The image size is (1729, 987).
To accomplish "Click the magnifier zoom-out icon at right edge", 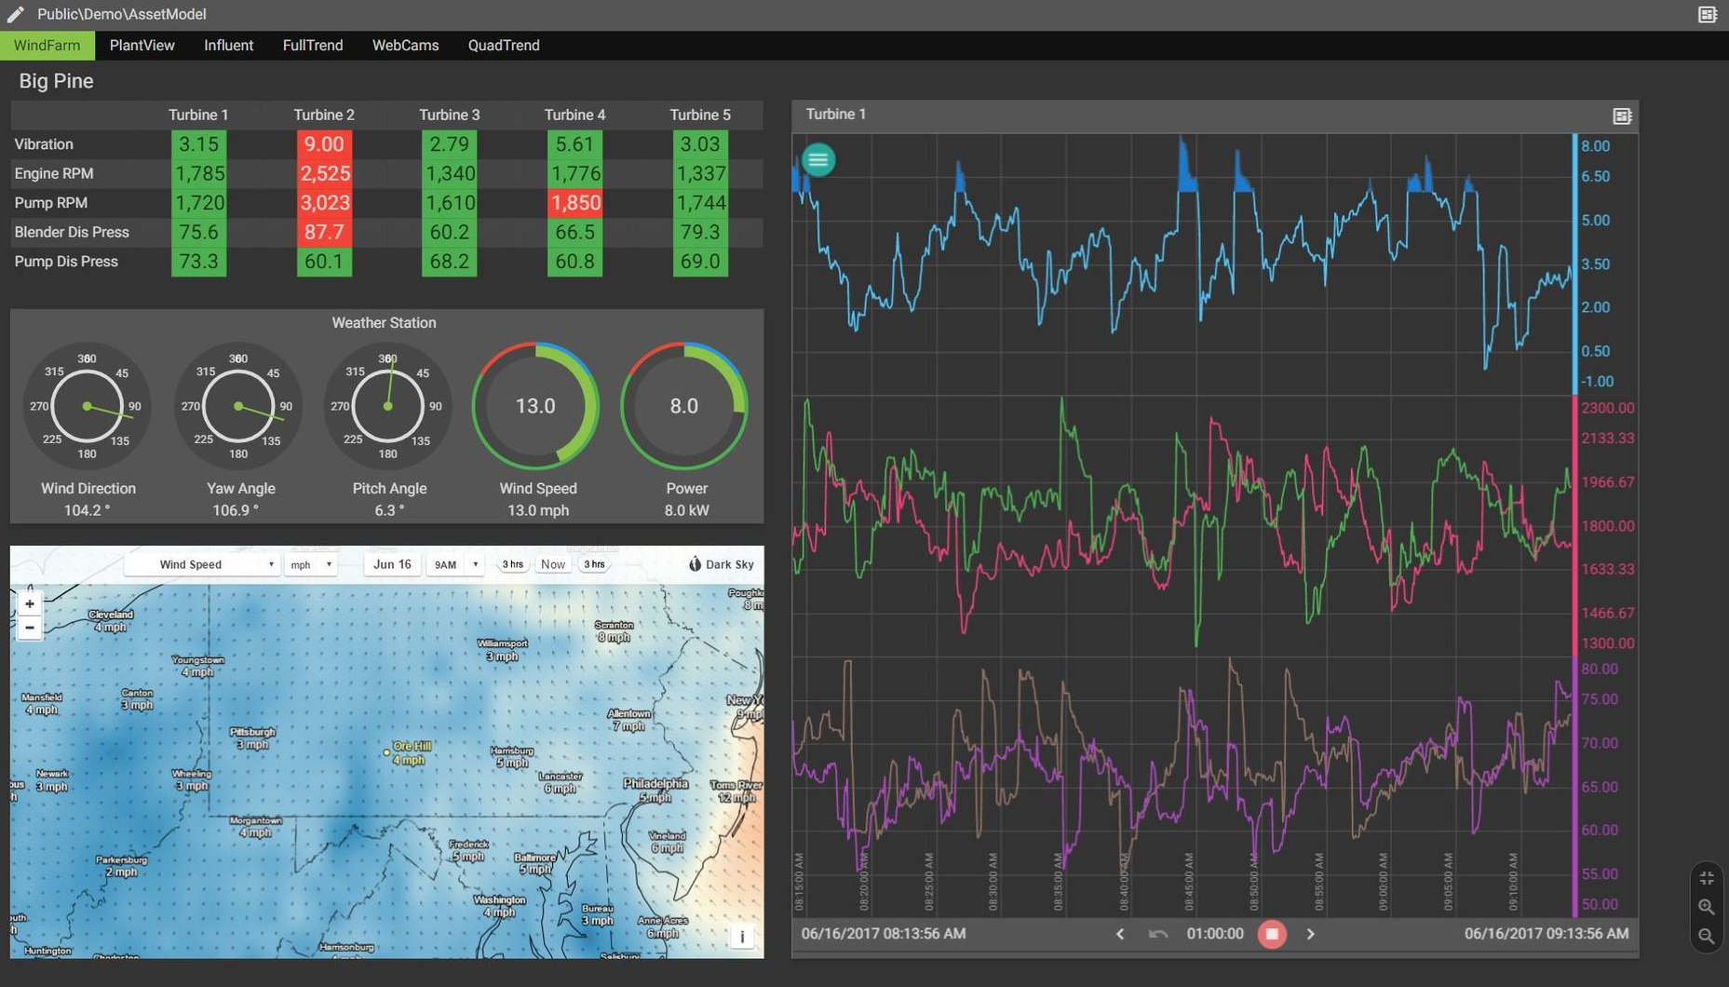I will pyautogui.click(x=1706, y=936).
